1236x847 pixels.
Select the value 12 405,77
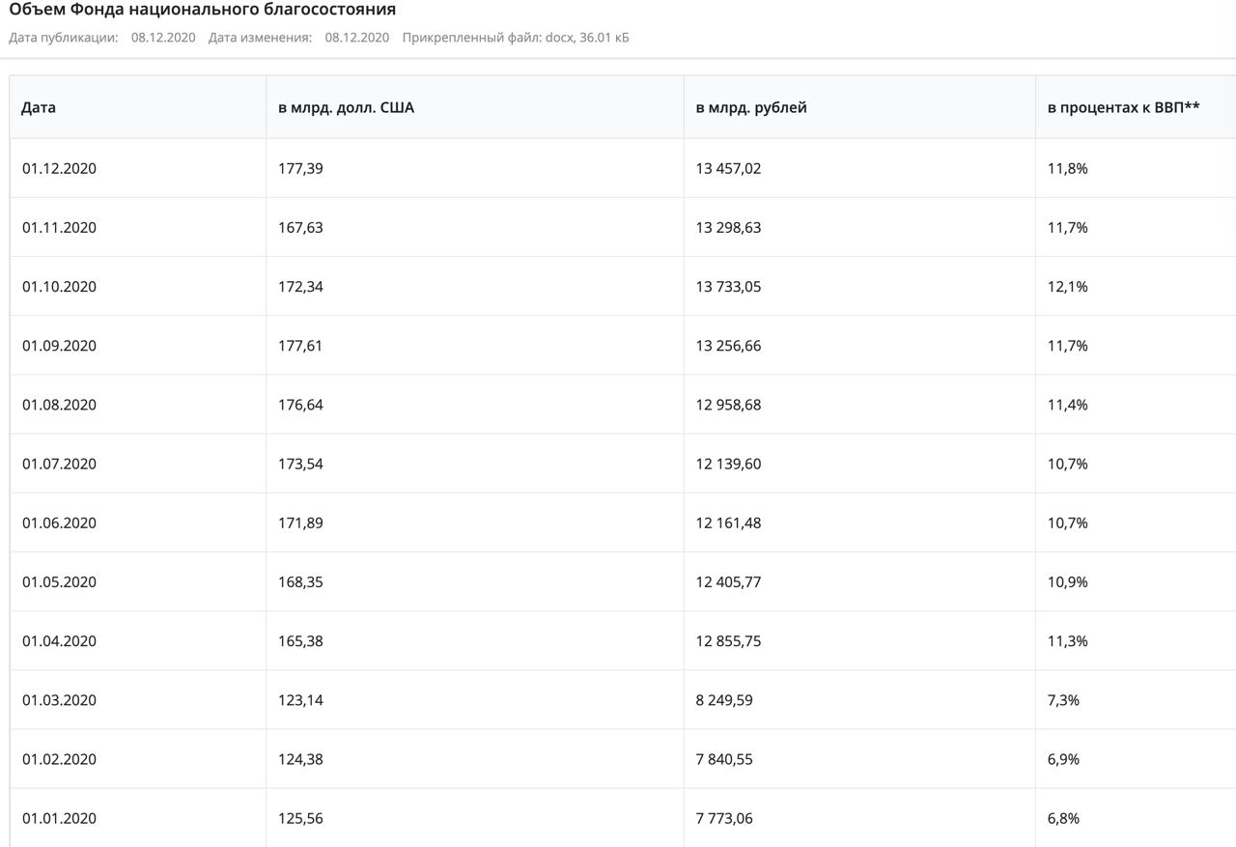coord(728,581)
